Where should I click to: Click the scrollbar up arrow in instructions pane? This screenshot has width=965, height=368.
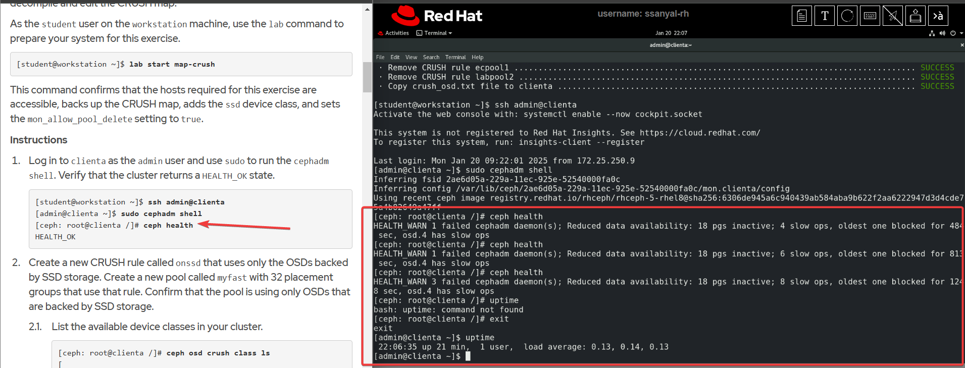click(367, 9)
